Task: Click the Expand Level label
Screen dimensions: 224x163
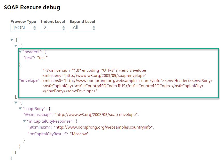Action: click(x=82, y=22)
